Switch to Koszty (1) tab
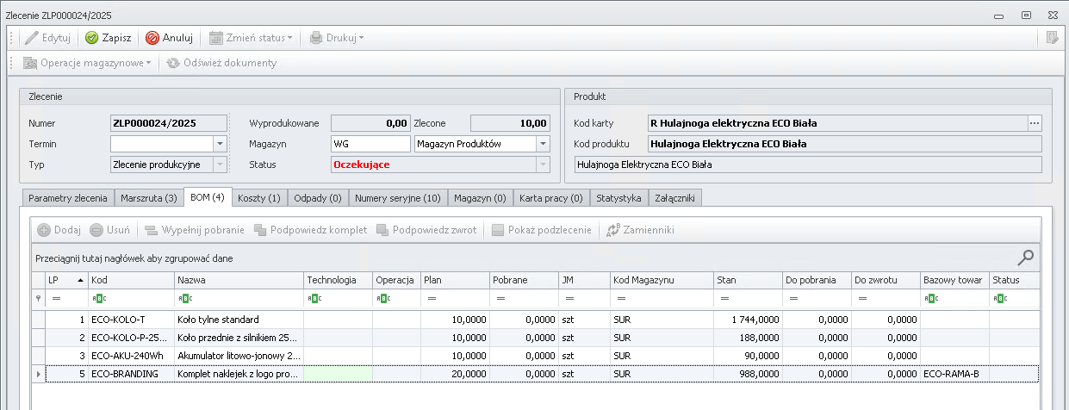Image resolution: width=1069 pixels, height=410 pixels. [259, 198]
